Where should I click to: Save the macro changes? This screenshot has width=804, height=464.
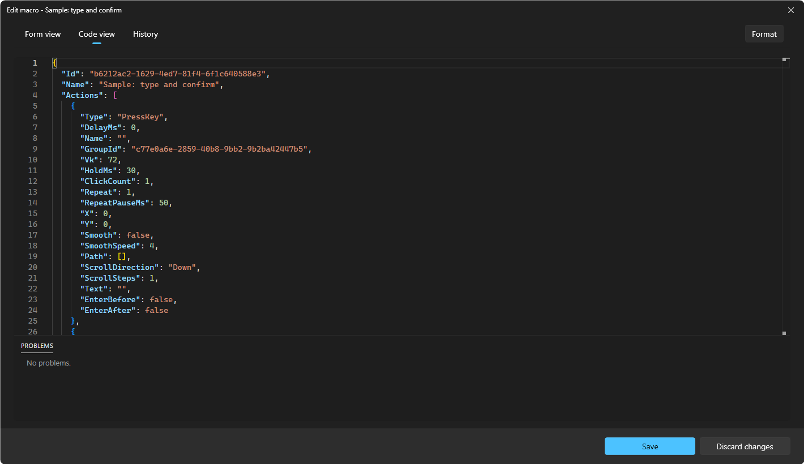[650, 446]
